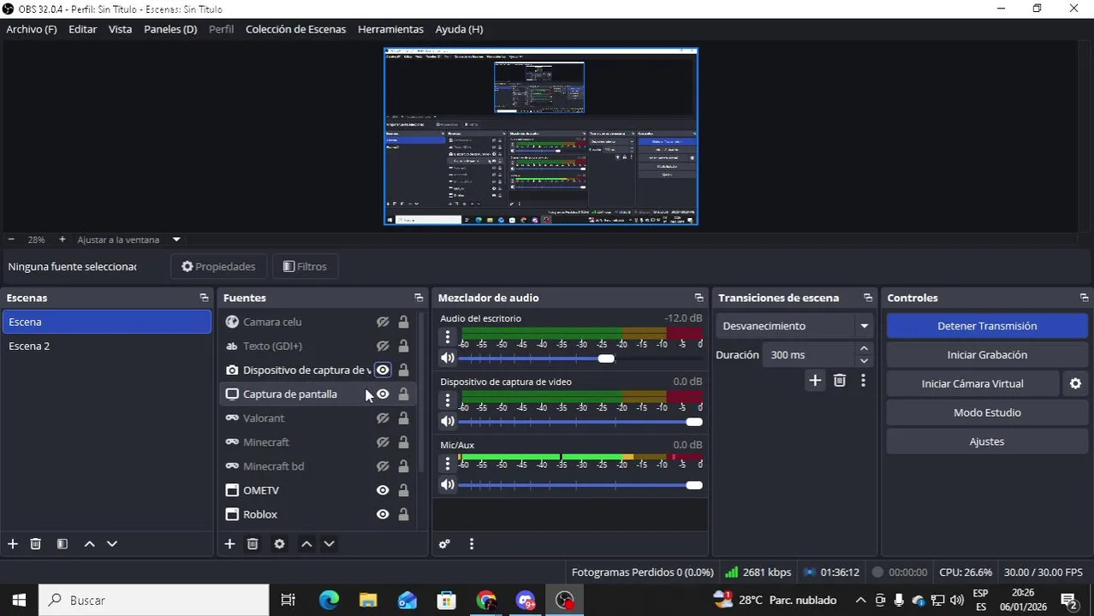The image size is (1094, 616).
Task: Open the Paneles (D) menu
Action: point(170,29)
